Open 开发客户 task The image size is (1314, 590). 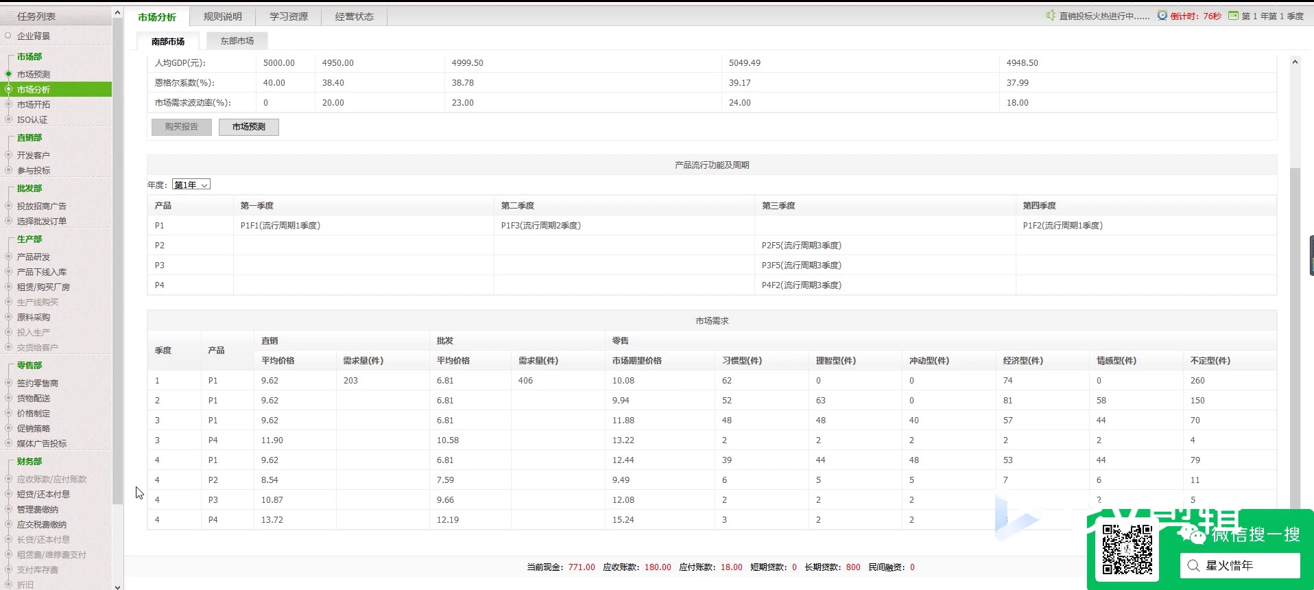(x=34, y=155)
